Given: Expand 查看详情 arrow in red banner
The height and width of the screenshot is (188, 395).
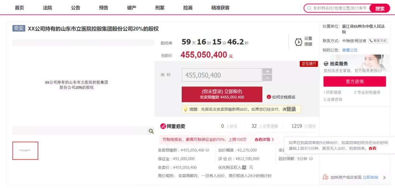Looking at the screenshot, I should point(272,140).
